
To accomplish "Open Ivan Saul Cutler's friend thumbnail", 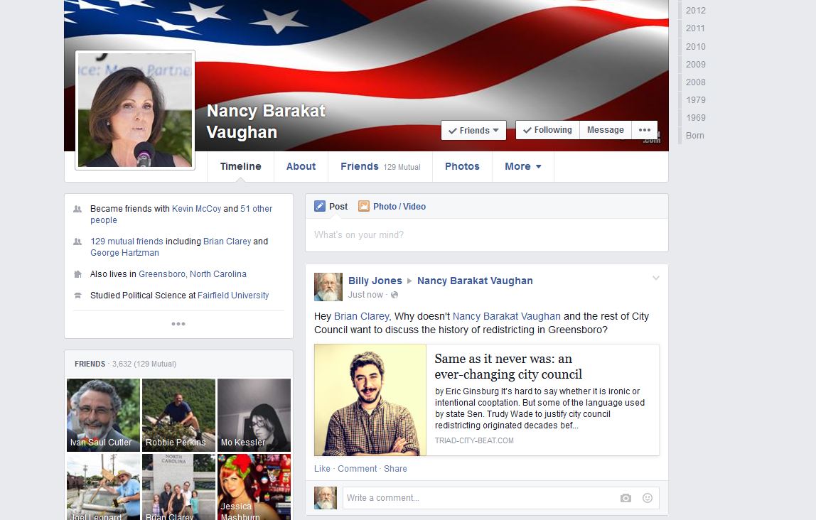I will [103, 415].
